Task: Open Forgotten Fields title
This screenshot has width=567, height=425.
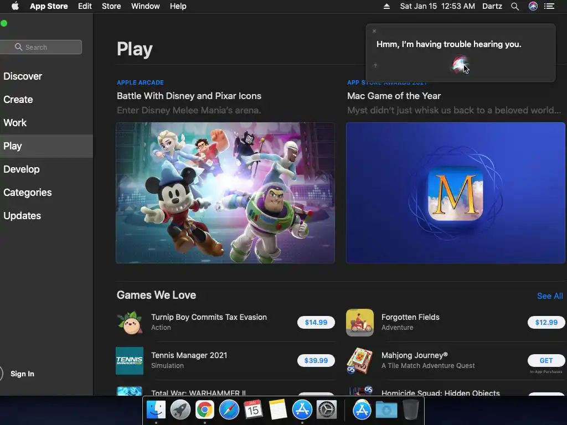Action: point(410,317)
